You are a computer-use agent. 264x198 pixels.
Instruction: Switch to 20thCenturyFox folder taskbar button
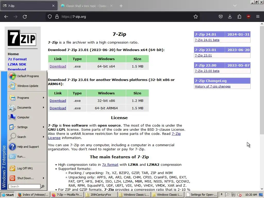(x=101, y=195)
